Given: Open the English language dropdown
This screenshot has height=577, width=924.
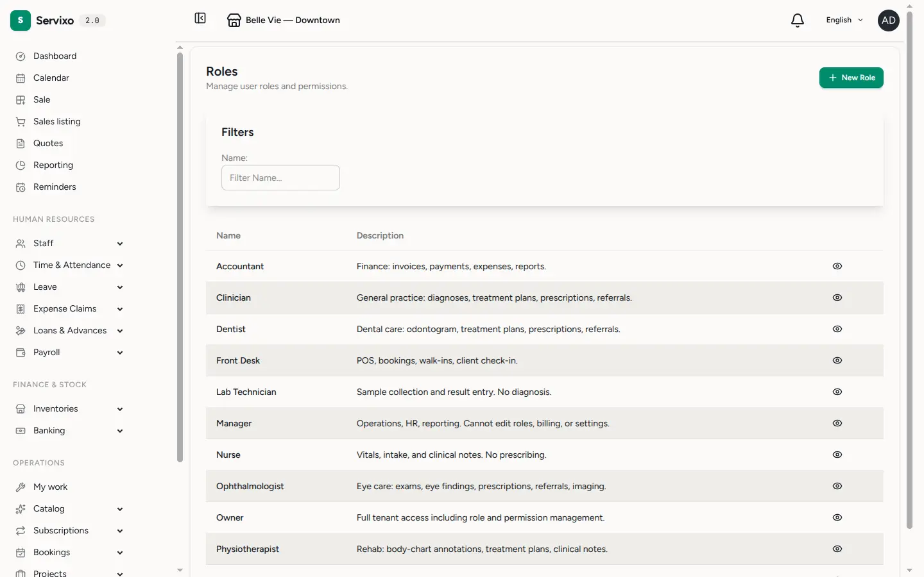Looking at the screenshot, I should [x=844, y=21].
